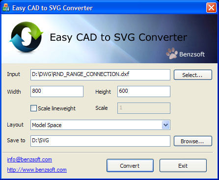
Task: Start conversion with the Convert button
Action: click(x=130, y=165)
